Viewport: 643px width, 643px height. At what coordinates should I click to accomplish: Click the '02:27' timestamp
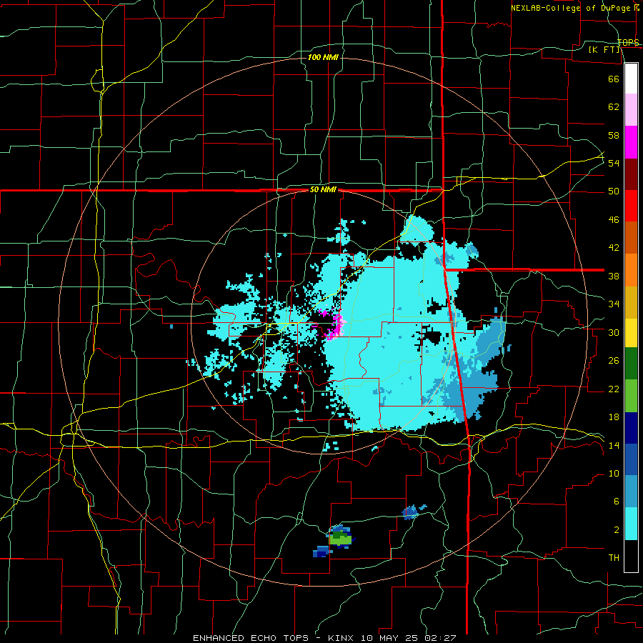(440, 638)
